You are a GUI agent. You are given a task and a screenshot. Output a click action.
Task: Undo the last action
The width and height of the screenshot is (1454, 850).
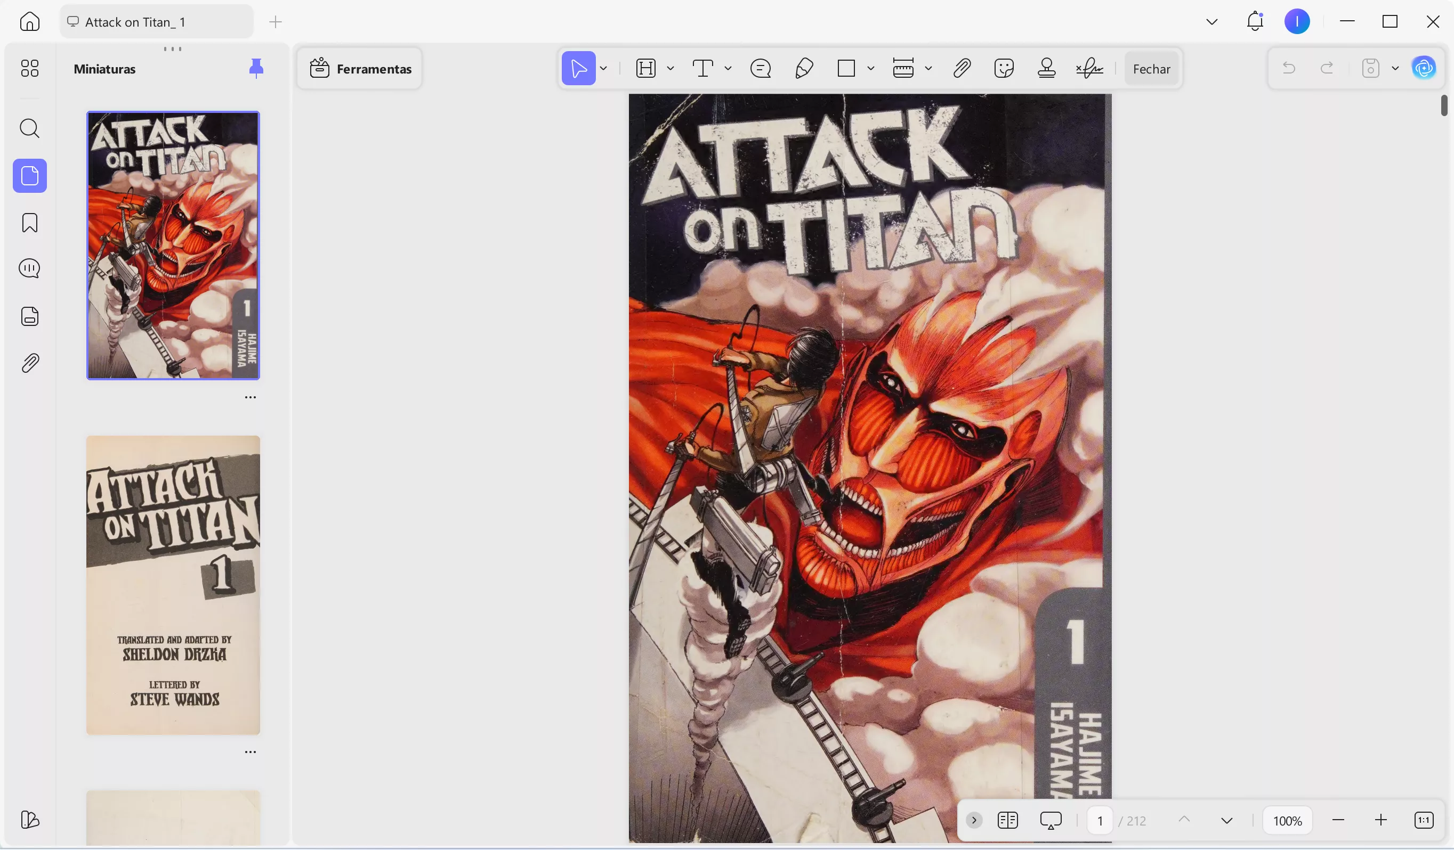coord(1289,68)
